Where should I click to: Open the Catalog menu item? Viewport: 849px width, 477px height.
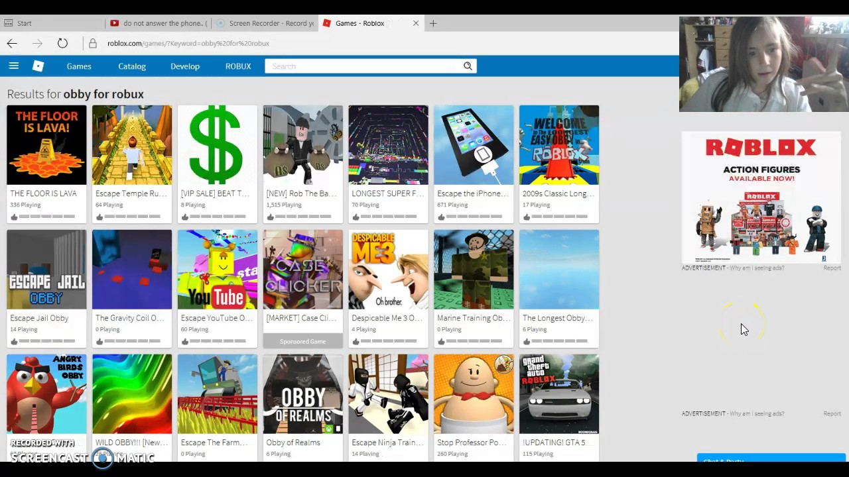tap(132, 66)
